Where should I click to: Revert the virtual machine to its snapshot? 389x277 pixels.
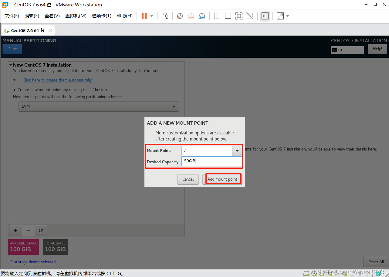pyautogui.click(x=191, y=16)
